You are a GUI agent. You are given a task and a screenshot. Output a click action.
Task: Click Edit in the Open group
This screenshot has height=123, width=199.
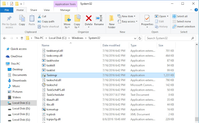click(x=160, y=21)
